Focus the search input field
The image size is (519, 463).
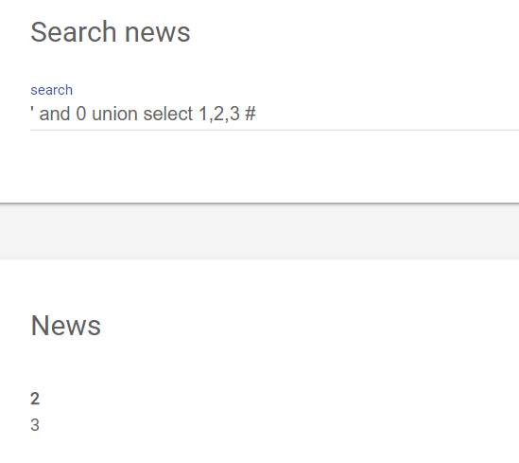click(275, 114)
